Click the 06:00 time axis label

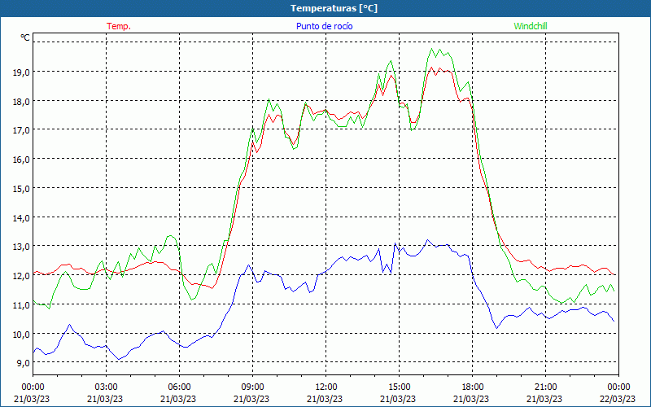tap(179, 387)
